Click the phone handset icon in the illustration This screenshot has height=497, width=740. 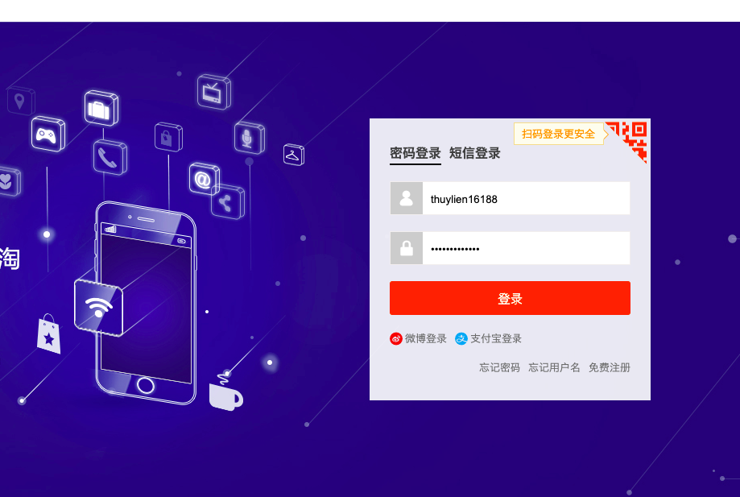pyautogui.click(x=110, y=158)
